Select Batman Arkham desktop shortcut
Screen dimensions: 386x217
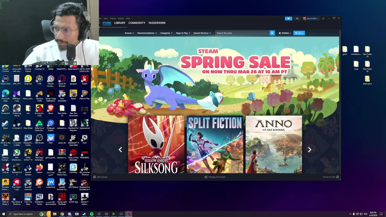tap(85, 199)
